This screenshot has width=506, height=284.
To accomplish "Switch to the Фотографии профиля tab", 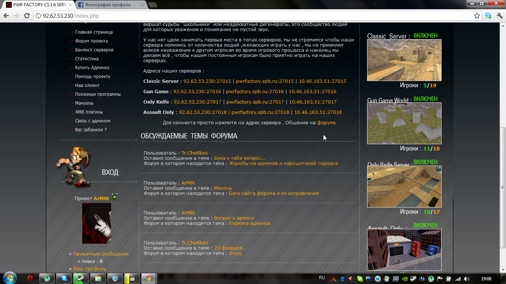I will point(107,5).
